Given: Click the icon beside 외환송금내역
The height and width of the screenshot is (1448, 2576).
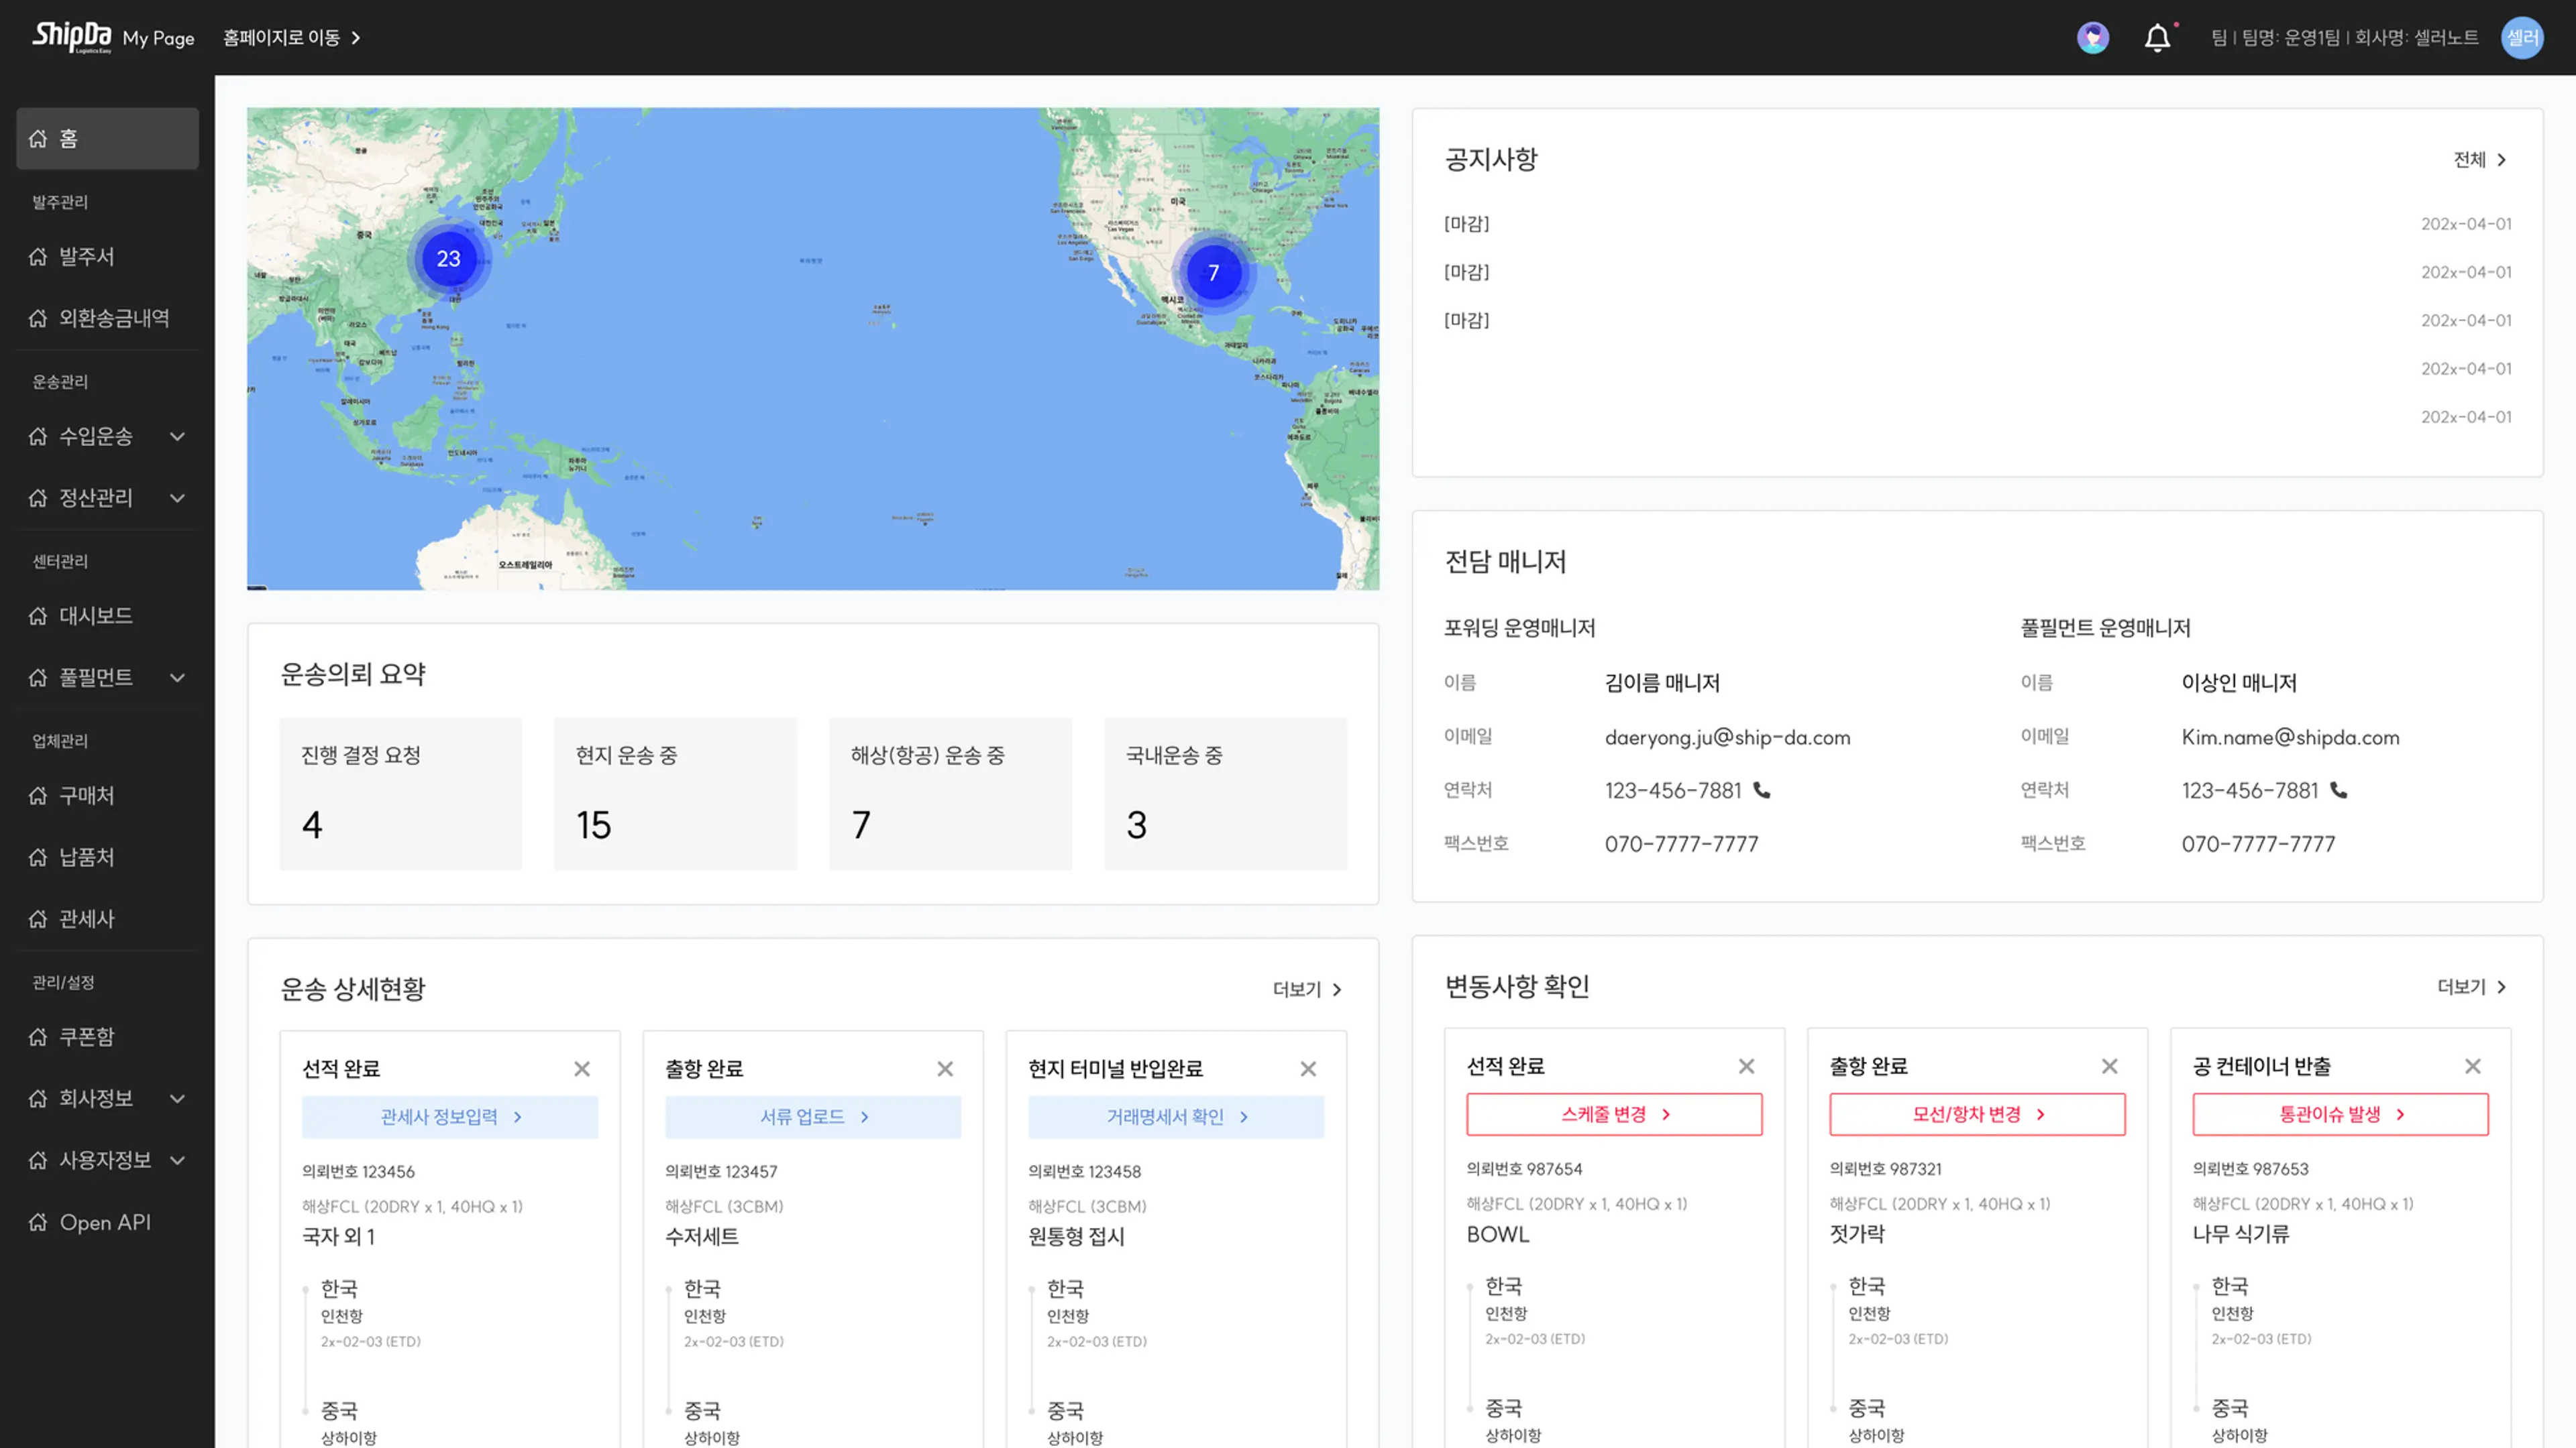Looking at the screenshot, I should pyautogui.click(x=38, y=319).
